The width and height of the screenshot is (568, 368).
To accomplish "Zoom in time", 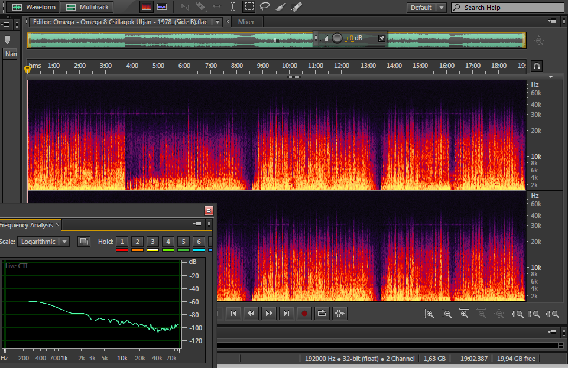I will click(464, 314).
